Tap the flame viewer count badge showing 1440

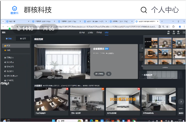point(25,29)
